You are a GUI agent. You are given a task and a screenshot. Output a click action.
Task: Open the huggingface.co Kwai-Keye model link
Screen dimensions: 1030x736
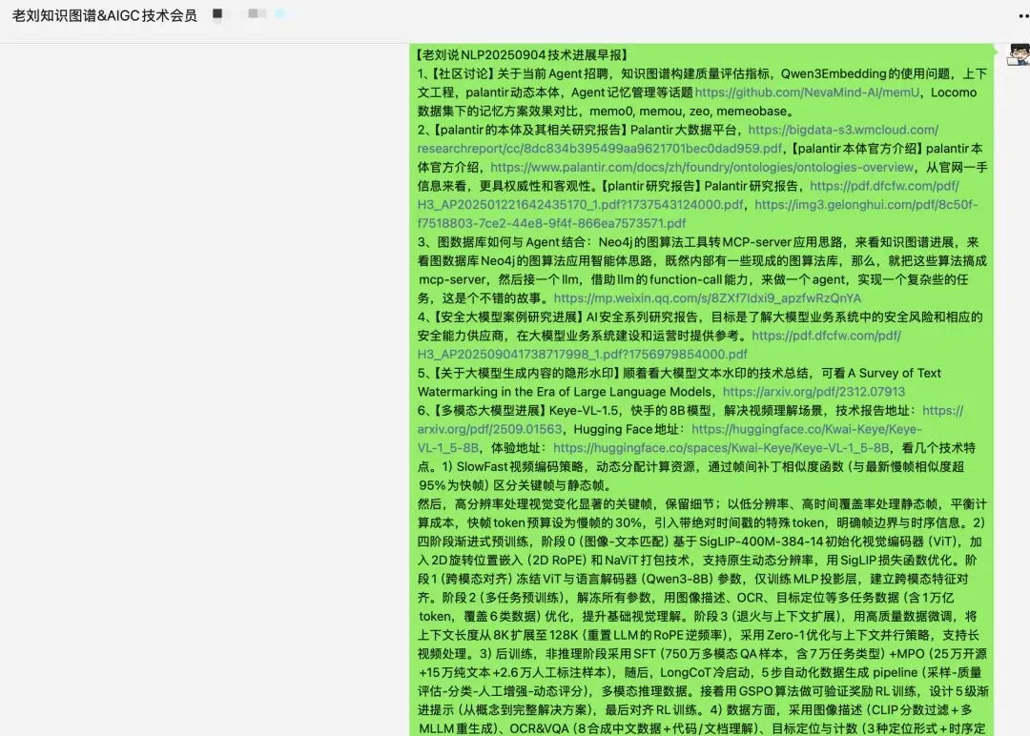point(669,439)
